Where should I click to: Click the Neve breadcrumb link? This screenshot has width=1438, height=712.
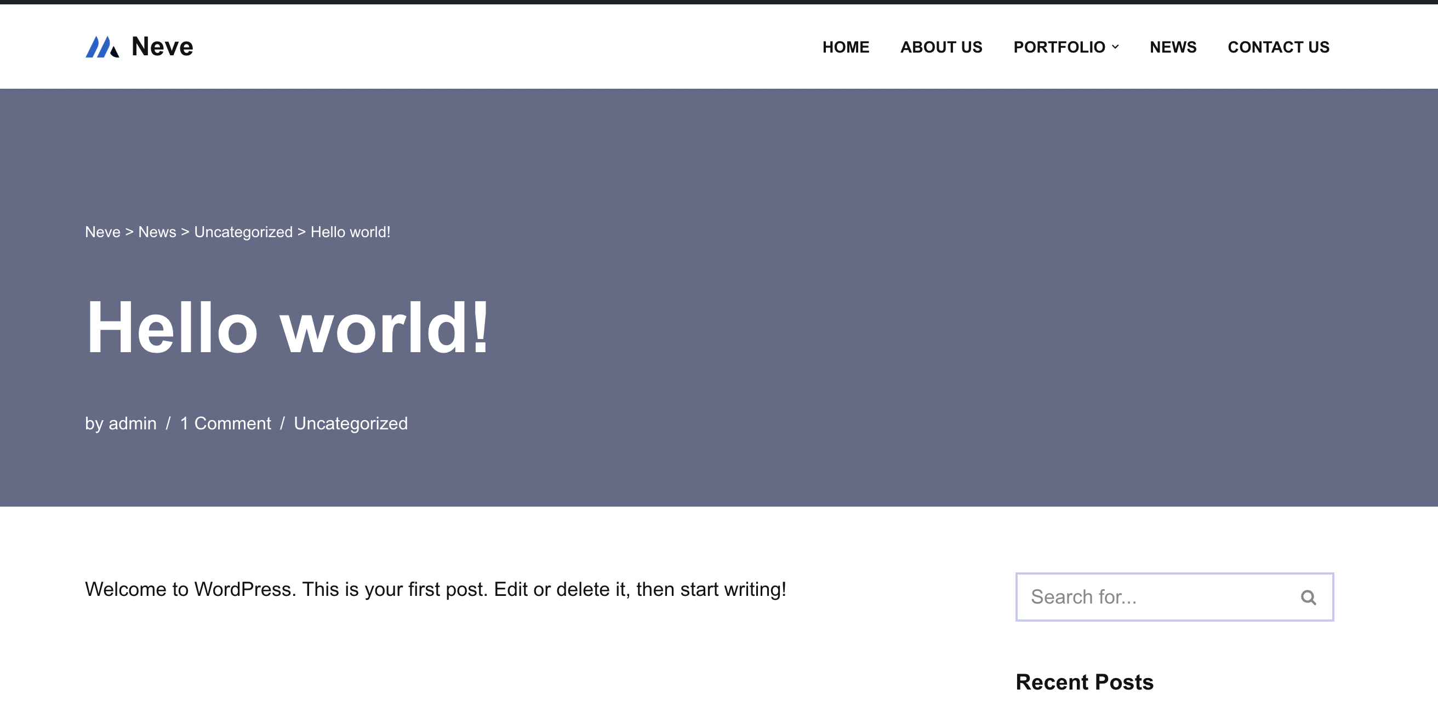pos(102,232)
